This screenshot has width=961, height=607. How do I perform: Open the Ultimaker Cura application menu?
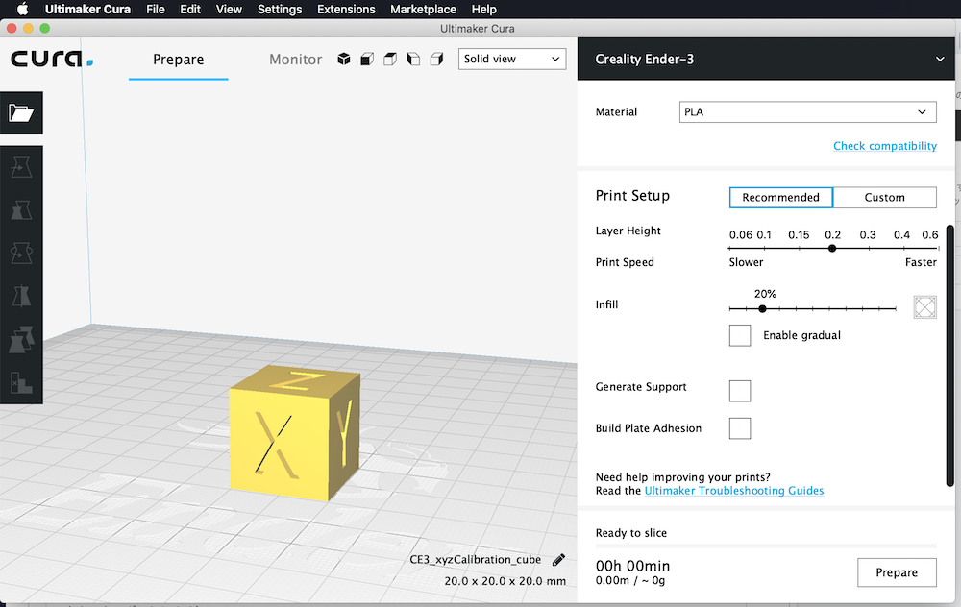point(87,10)
